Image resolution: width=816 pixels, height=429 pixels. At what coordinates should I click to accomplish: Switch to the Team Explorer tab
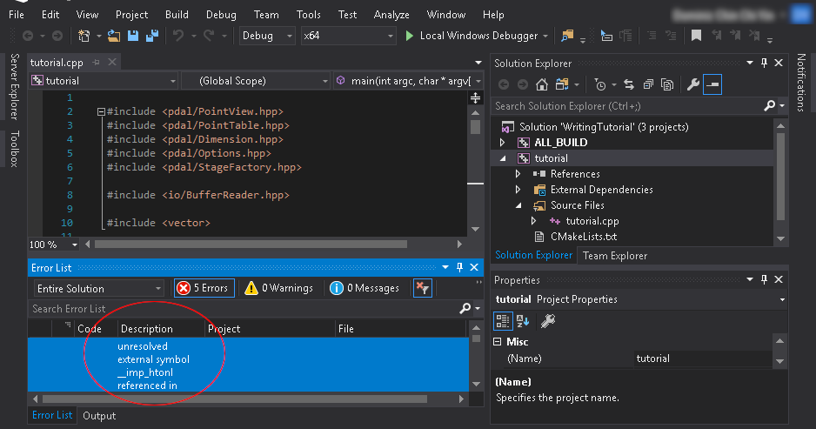point(614,256)
